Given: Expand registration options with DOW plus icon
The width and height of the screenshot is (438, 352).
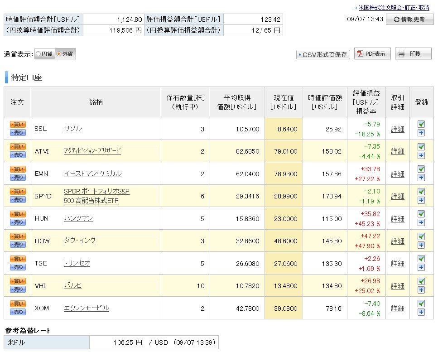Looking at the screenshot, I should pos(421,245).
